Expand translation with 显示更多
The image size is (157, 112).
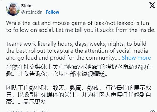35,102
